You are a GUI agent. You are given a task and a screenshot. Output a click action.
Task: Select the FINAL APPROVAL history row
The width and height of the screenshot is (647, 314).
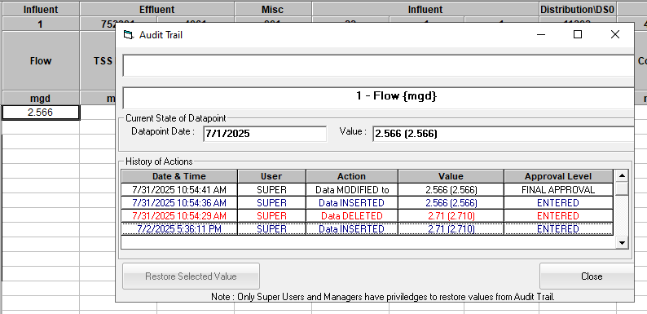pos(367,190)
